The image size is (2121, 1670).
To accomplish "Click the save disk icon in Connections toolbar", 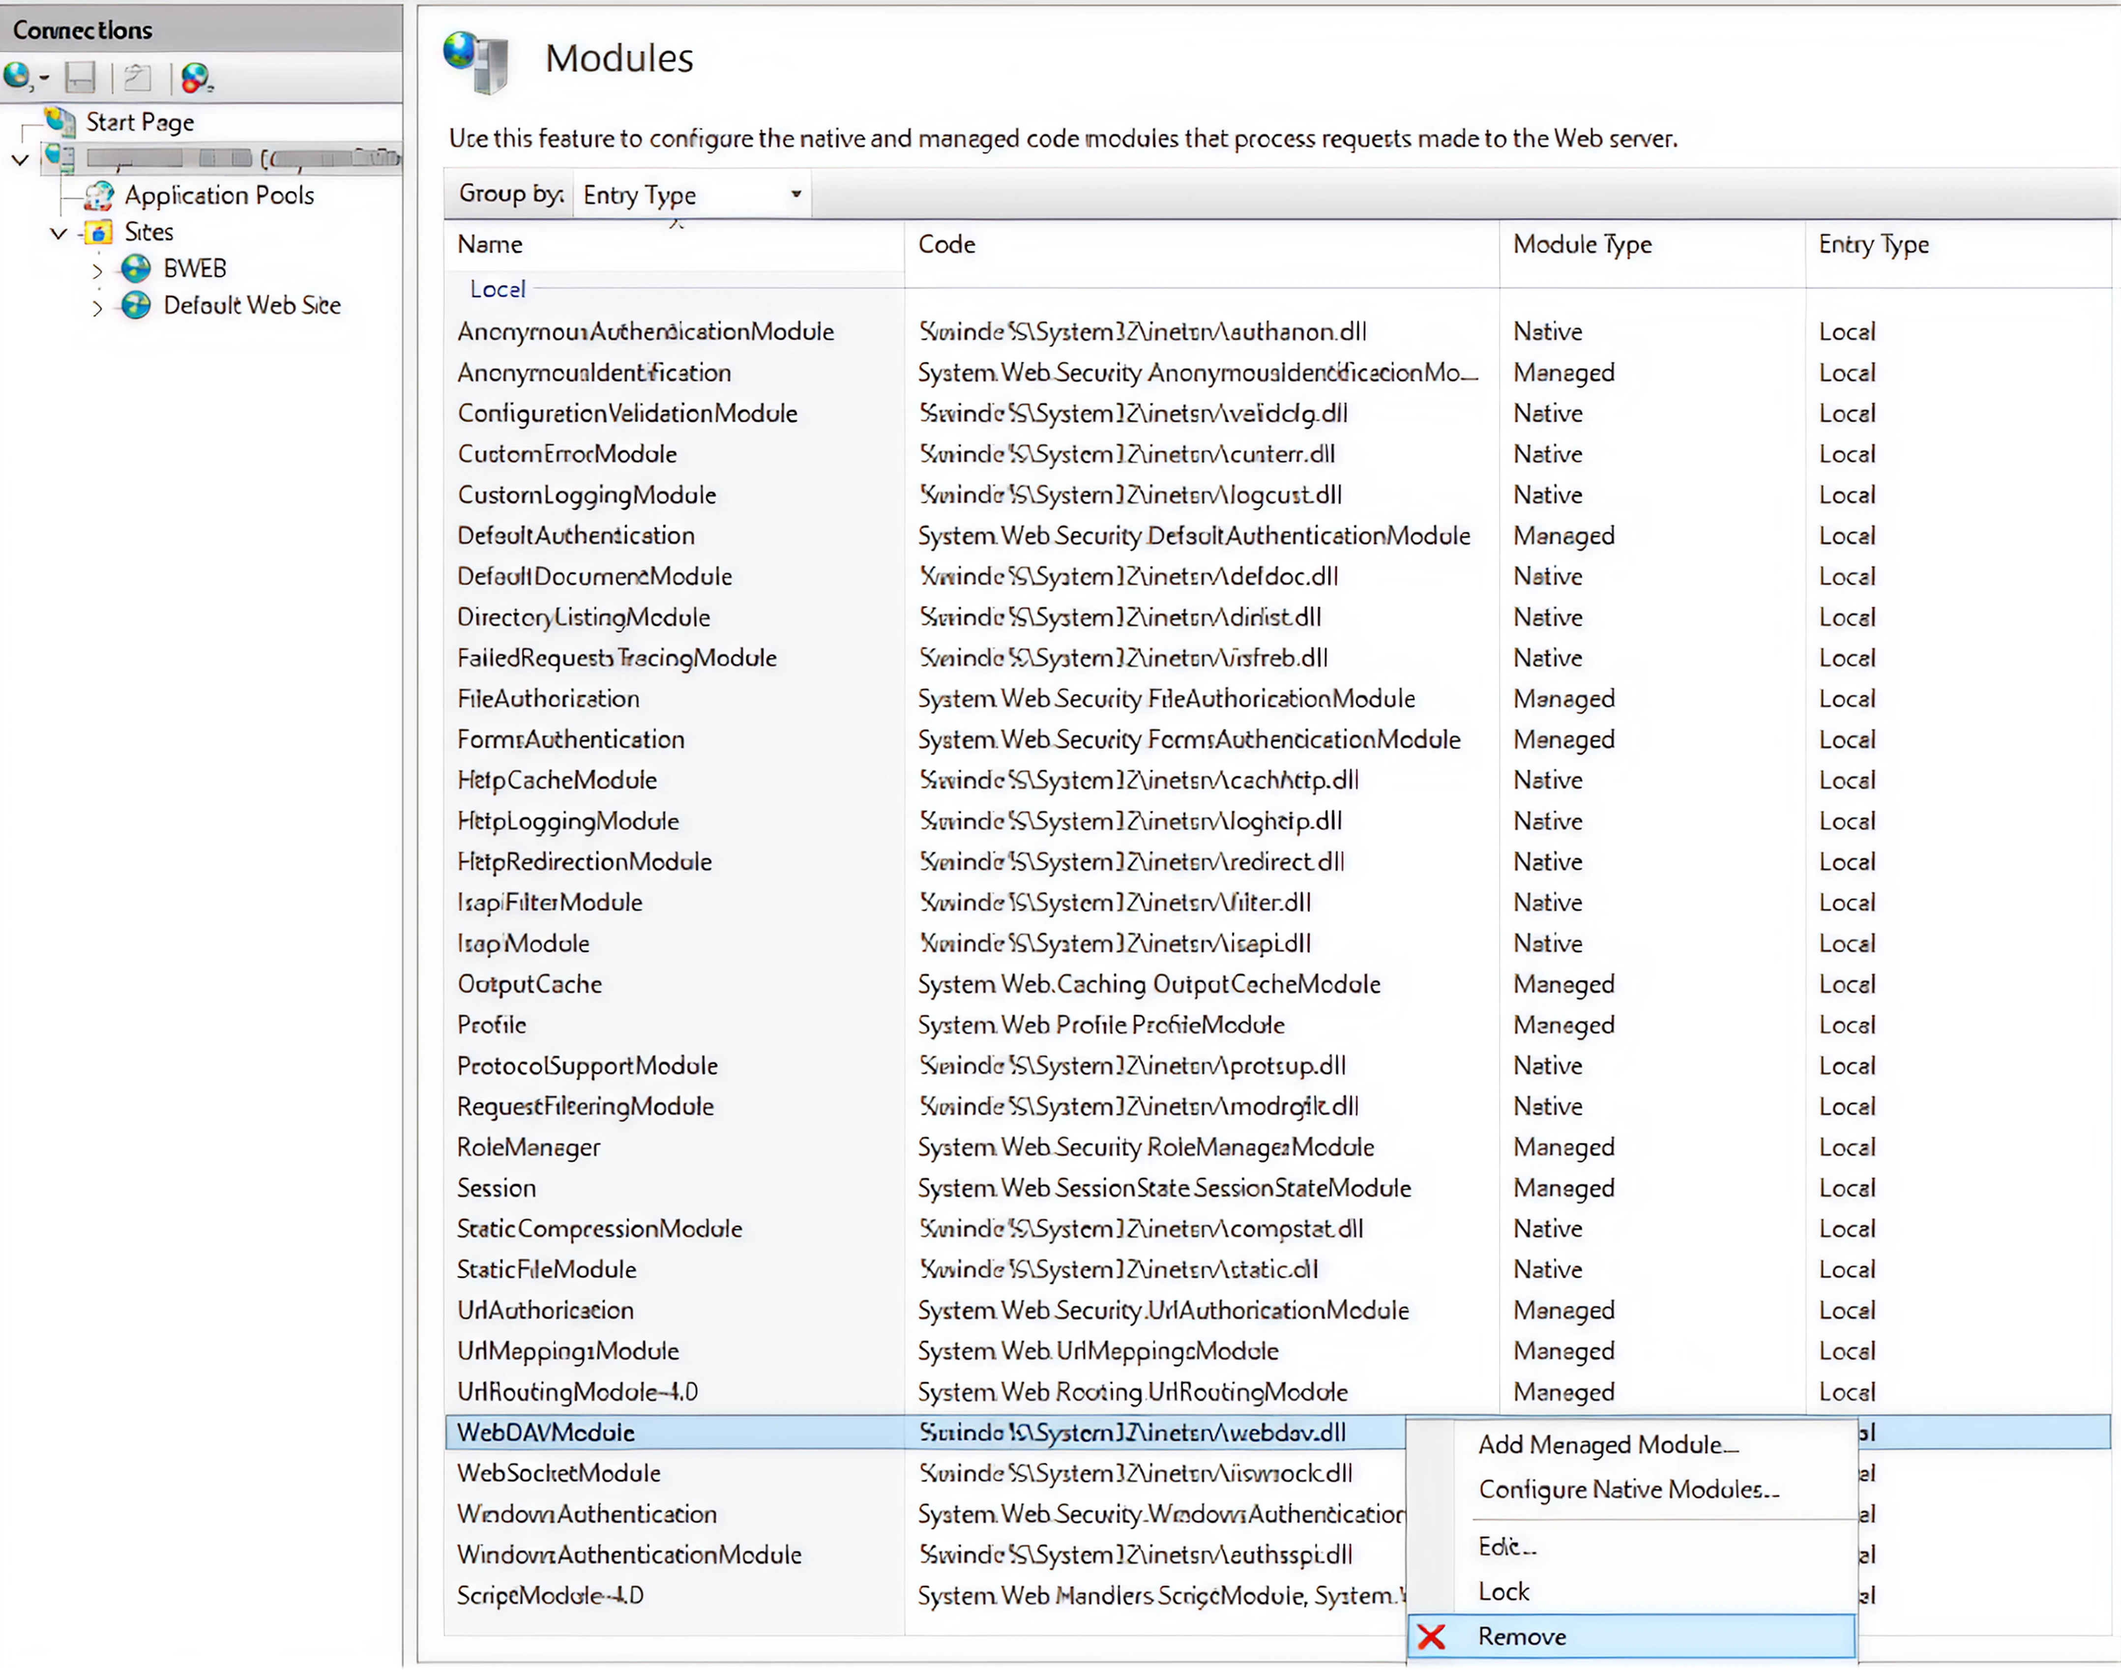I will coord(80,77).
